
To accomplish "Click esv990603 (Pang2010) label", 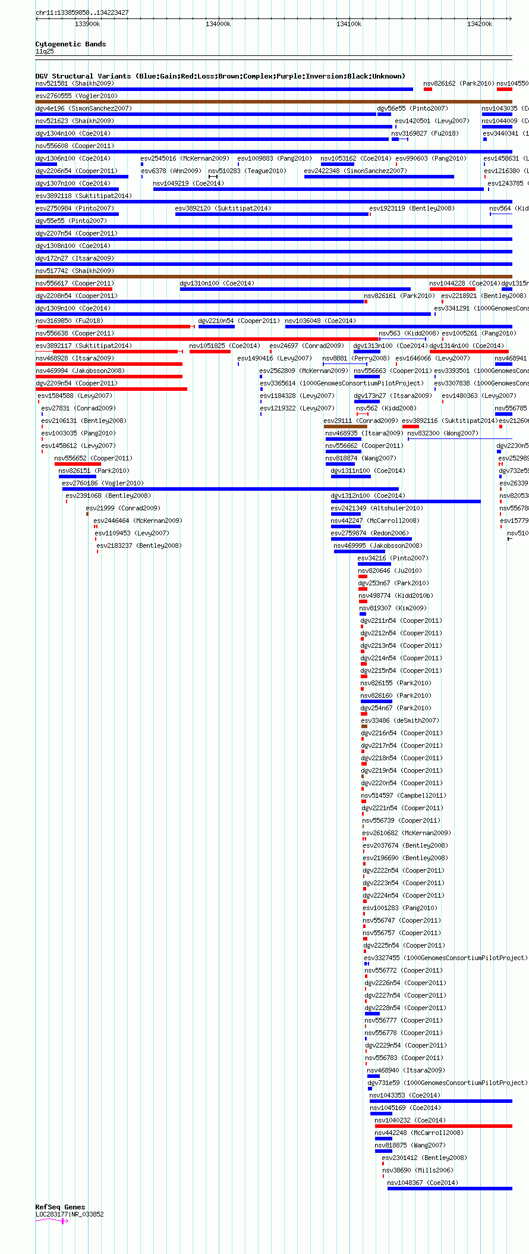I will click(431, 158).
